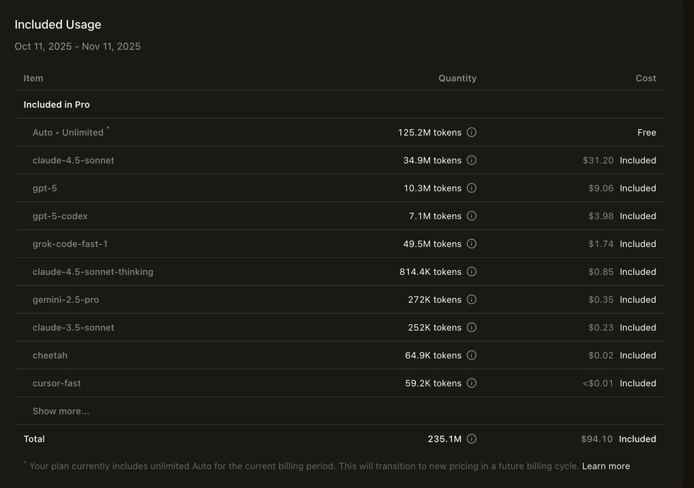
Task: Click info icon for claude-4.5-sonnet tokens
Action: pos(471,160)
